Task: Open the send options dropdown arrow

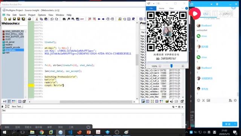Action: [x=235, y=124]
